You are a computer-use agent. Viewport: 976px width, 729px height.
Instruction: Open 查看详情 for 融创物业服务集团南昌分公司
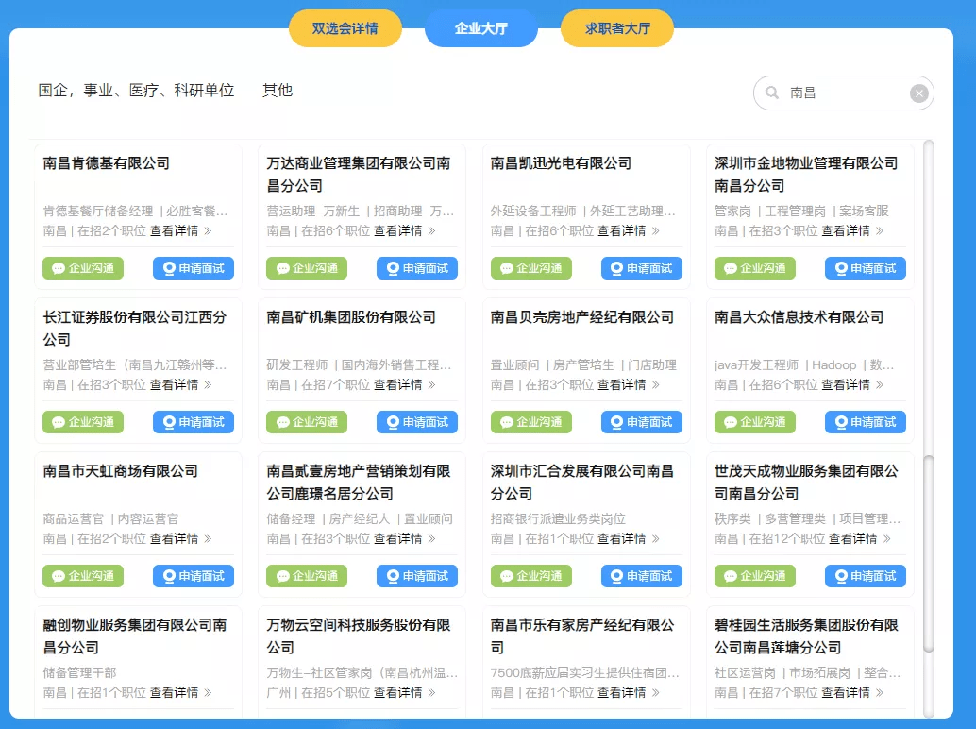click(175, 692)
